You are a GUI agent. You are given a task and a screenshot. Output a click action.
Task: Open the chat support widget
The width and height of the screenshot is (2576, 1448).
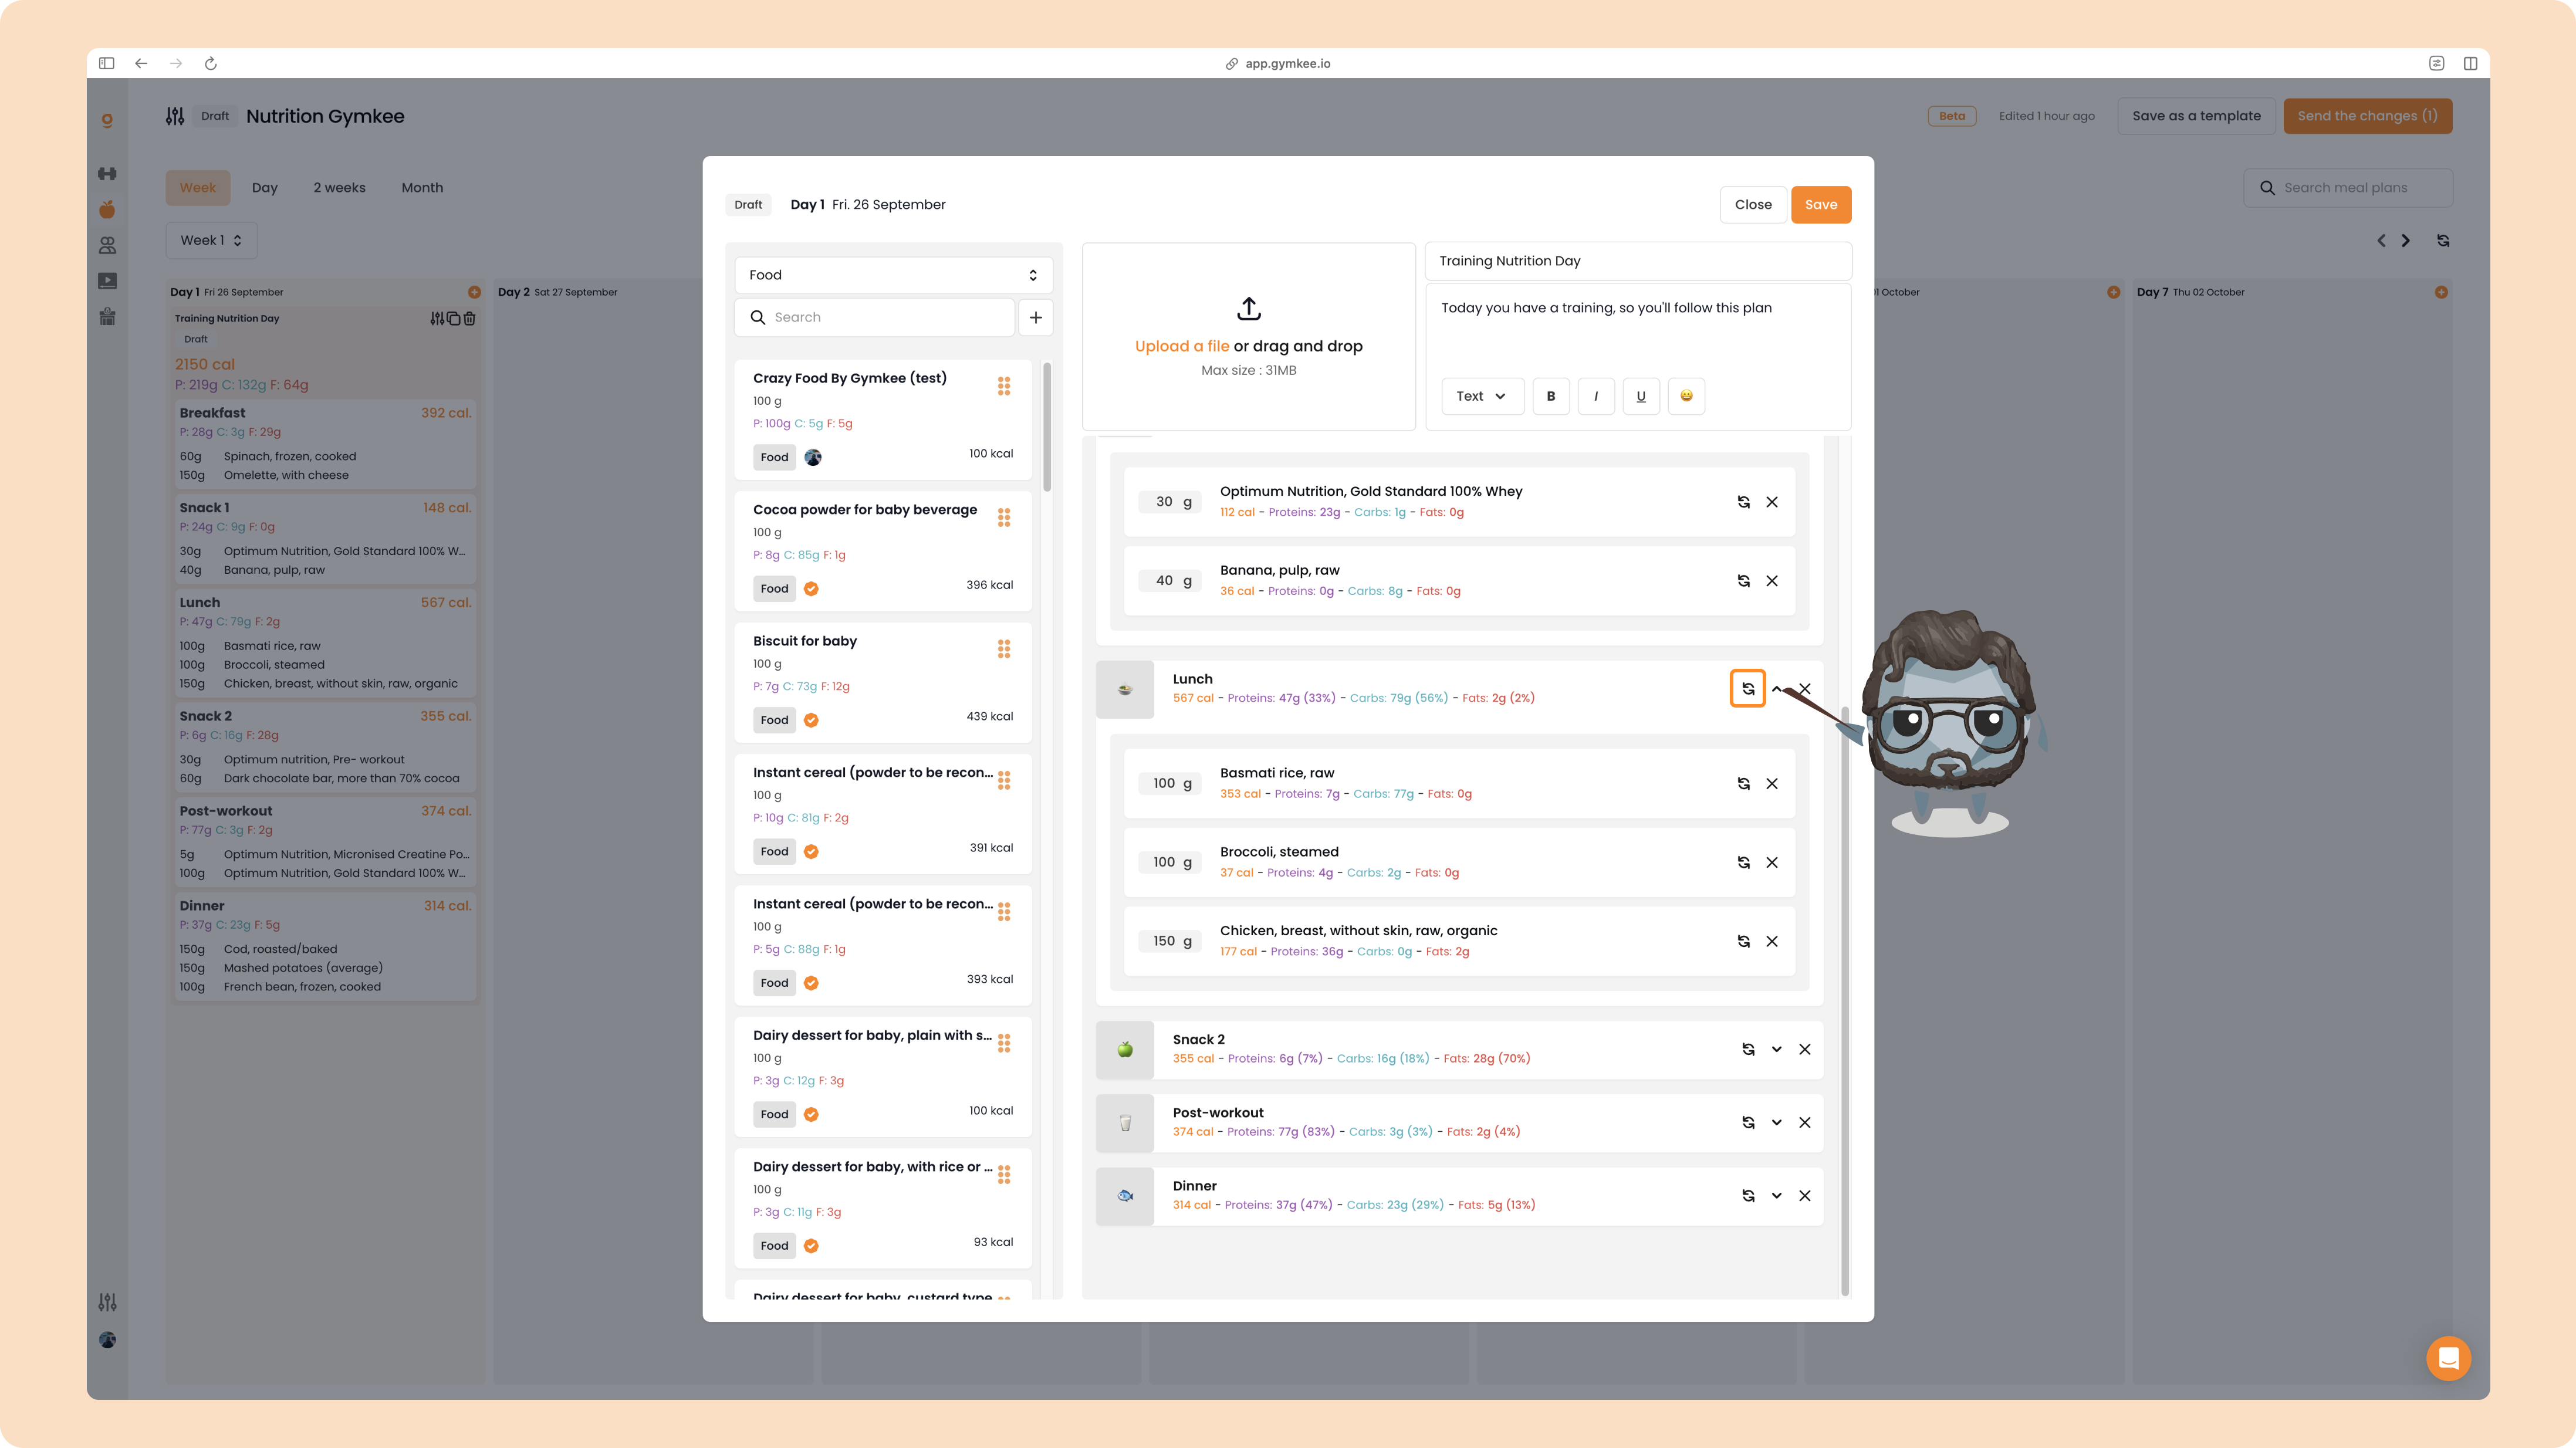[2448, 1358]
